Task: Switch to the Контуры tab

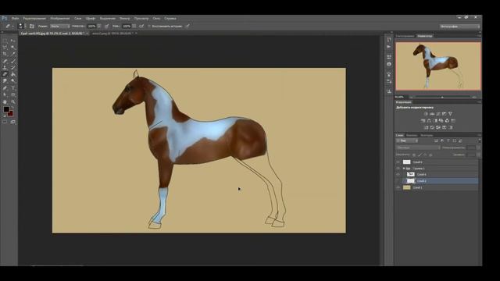Action: 427,135
